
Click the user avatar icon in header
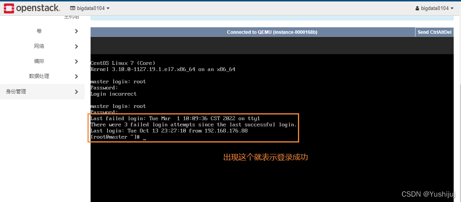pos(417,8)
